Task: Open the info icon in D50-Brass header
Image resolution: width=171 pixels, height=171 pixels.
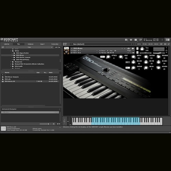Action: 133,49
